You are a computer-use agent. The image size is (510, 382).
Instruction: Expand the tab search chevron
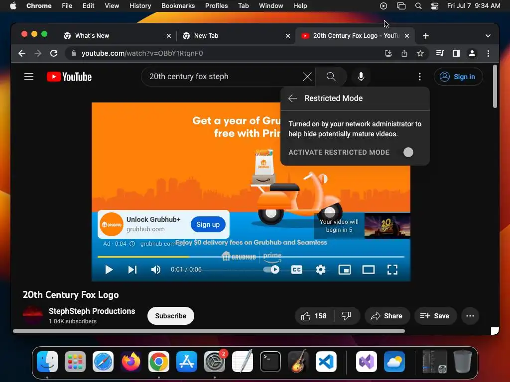[488, 36]
